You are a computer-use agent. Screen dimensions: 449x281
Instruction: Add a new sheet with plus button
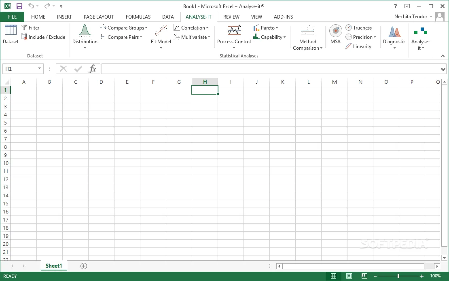pos(84,266)
